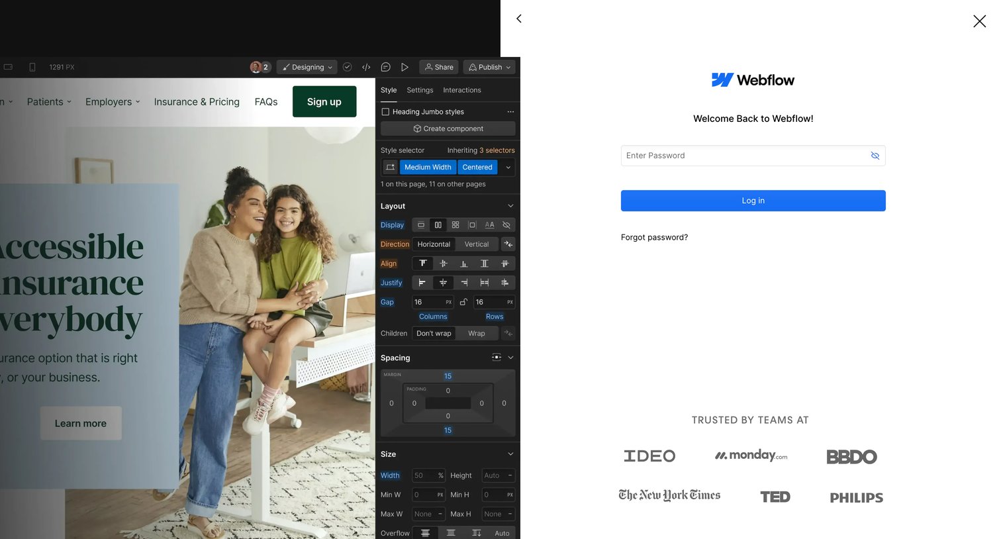Open the code export icon
The height and width of the screenshot is (539, 1001).
pos(366,67)
